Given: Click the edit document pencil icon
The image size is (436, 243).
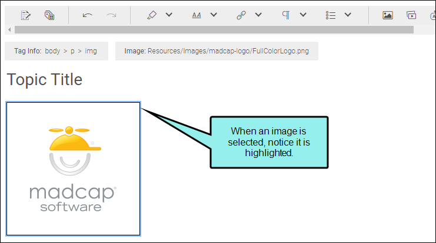Looking at the screenshot, I should 25,15.
